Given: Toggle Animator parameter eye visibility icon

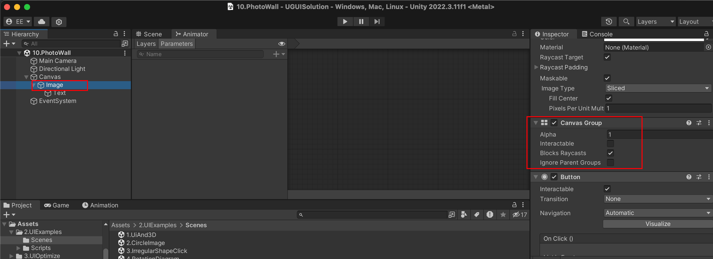Looking at the screenshot, I should tap(282, 44).
